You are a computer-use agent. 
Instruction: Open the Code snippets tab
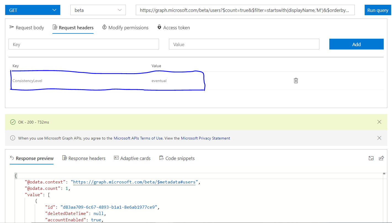tap(177, 158)
